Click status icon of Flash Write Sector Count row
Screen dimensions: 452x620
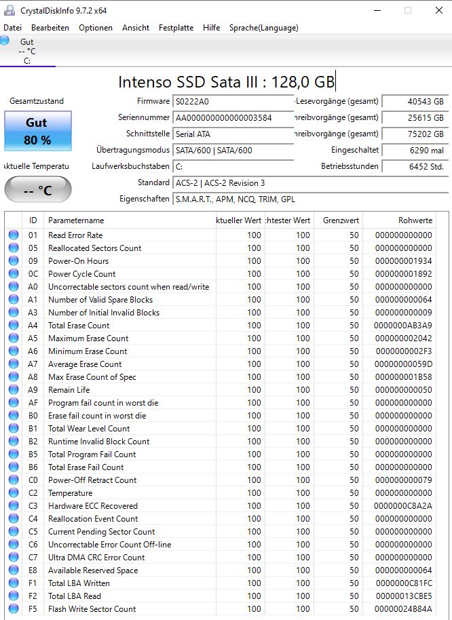coord(14,609)
